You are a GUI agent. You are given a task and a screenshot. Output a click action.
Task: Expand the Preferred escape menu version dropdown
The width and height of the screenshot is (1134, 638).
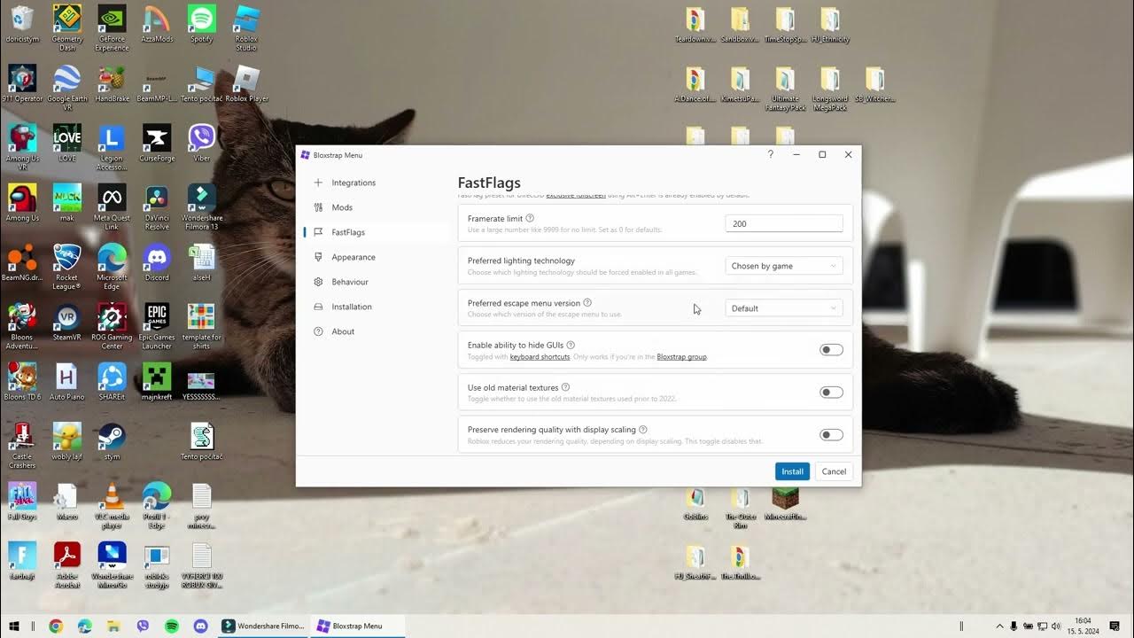point(784,308)
